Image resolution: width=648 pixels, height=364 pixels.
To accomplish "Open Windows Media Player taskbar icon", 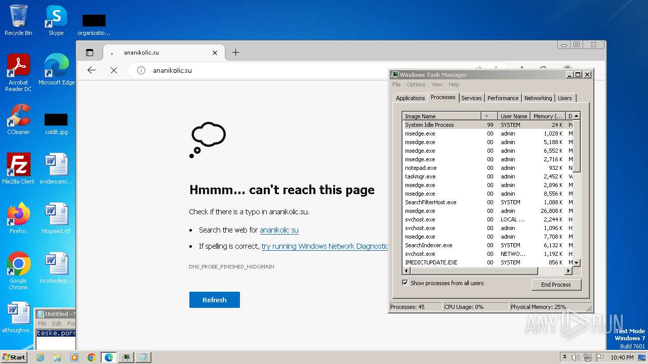I will coord(74,357).
